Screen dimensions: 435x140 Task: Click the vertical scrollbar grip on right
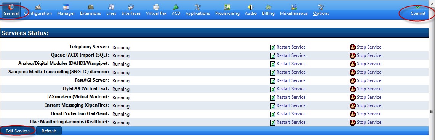[432, 111]
